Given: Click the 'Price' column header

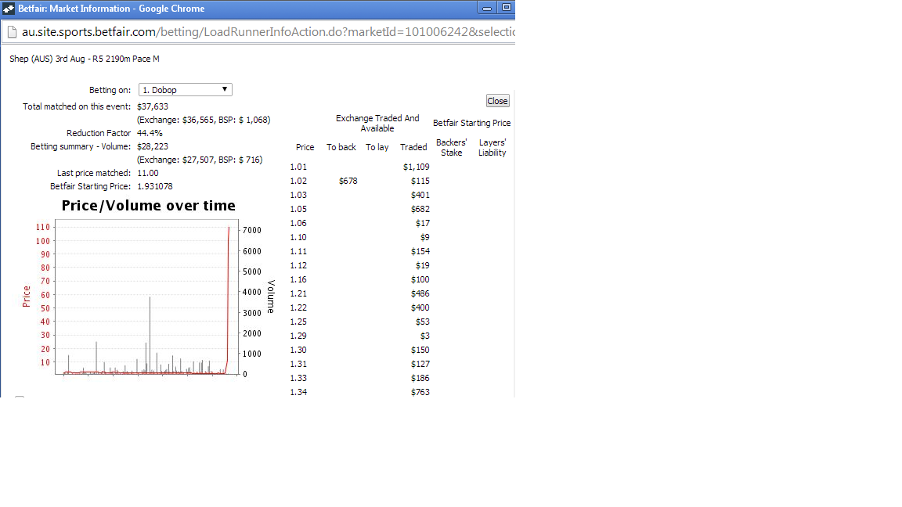Looking at the screenshot, I should [x=305, y=147].
